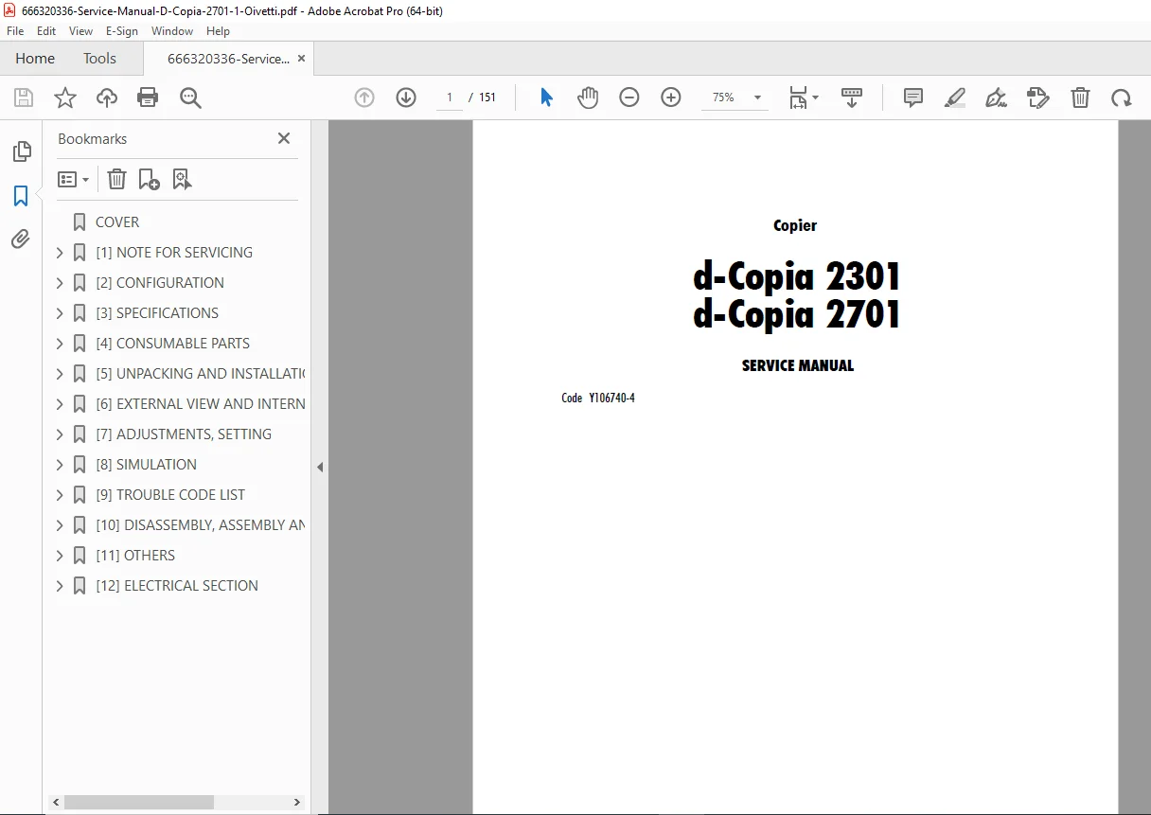Click the Save file icon
1151x815 pixels.
pos(24,97)
